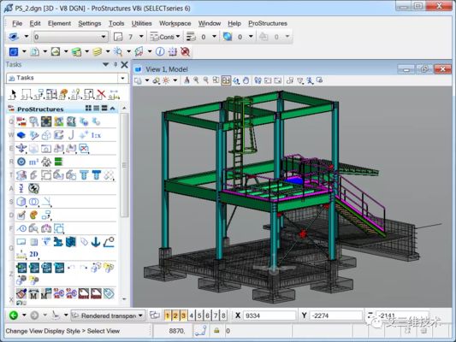Click the Delete Element red X tool

pos(101,94)
